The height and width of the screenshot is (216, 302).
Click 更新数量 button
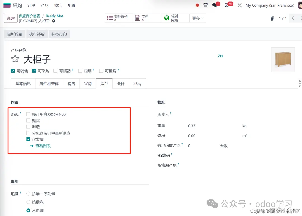15,34
